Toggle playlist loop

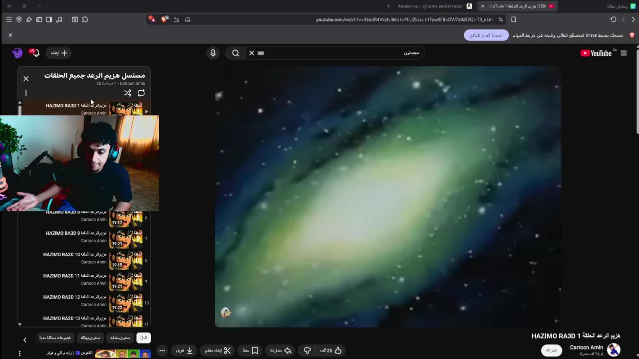point(141,93)
